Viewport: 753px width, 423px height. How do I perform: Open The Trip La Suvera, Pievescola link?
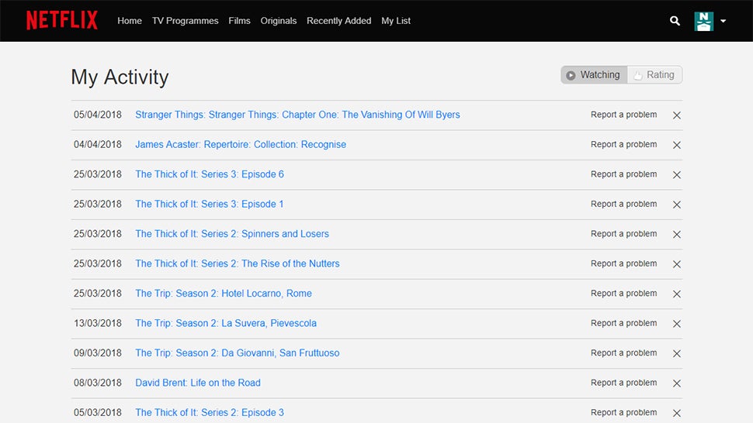click(x=226, y=323)
